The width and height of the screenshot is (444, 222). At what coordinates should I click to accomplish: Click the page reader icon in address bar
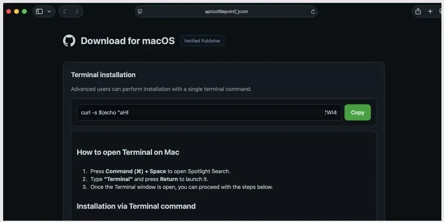tap(140, 12)
